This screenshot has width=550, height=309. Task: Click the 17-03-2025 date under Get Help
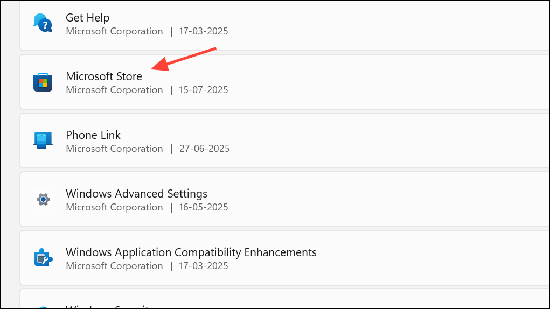[x=204, y=31]
